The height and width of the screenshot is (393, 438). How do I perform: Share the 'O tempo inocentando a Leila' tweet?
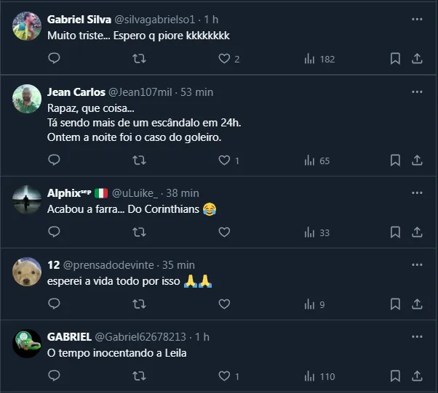click(x=418, y=376)
